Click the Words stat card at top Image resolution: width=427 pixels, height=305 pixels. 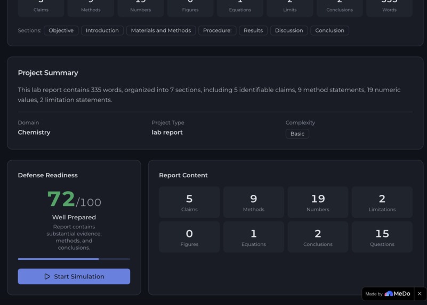click(x=389, y=8)
